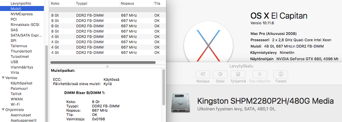Image resolution: width=342 pixels, height=122 pixels.
Task: Click the details pane vertical scrollbar
Action: point(164,87)
